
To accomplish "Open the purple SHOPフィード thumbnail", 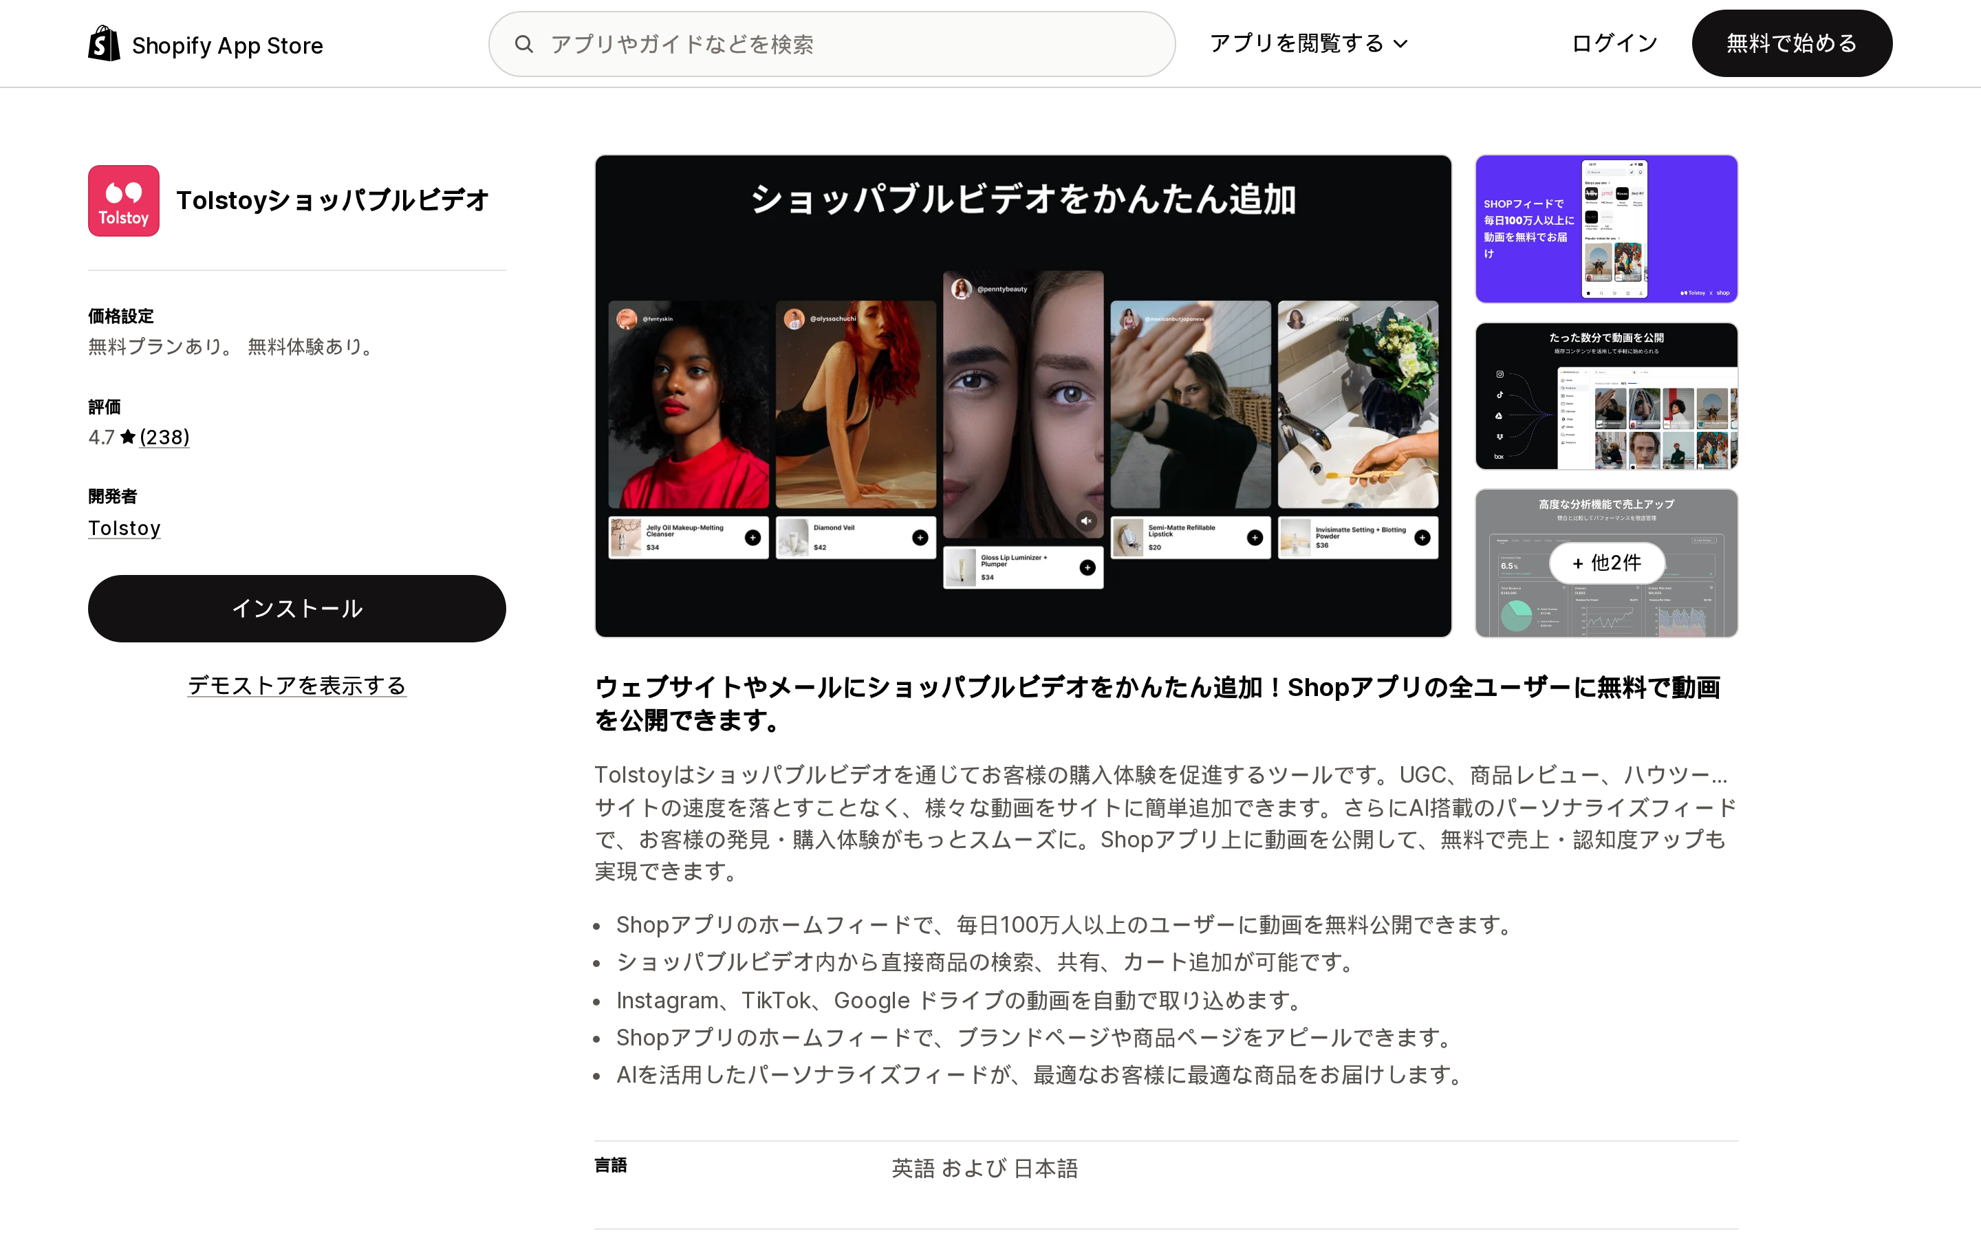I will click(1606, 228).
